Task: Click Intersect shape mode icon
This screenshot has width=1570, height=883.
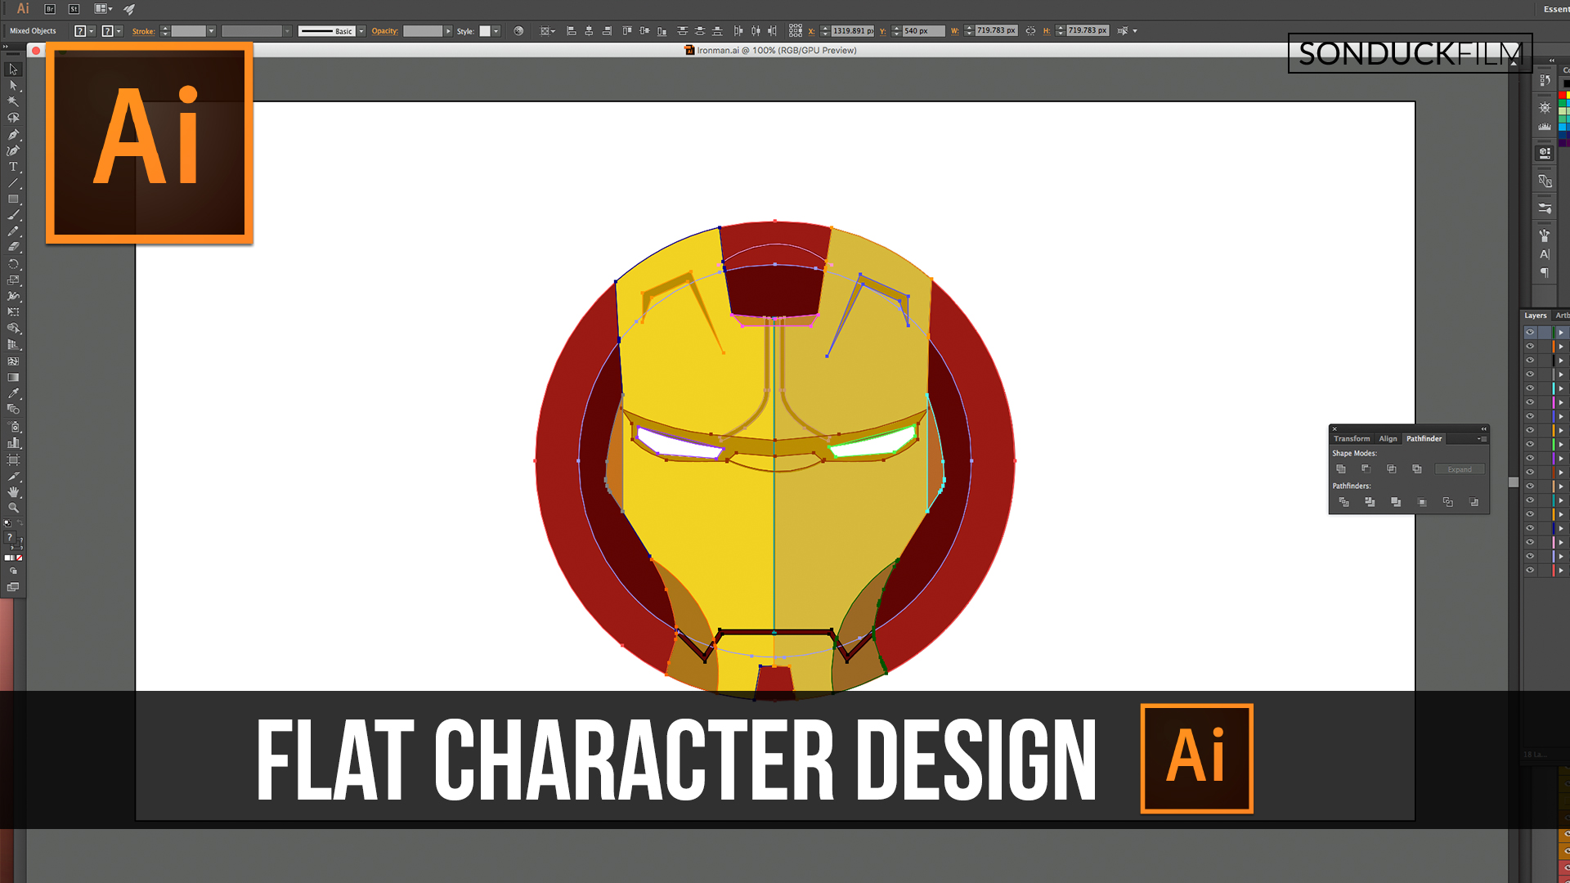Action: [1392, 469]
